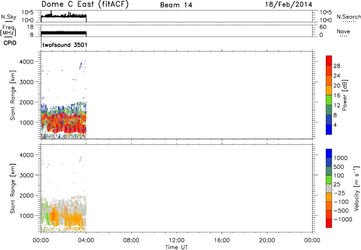Click the 'twofsound 3501' text

pyautogui.click(x=65, y=45)
